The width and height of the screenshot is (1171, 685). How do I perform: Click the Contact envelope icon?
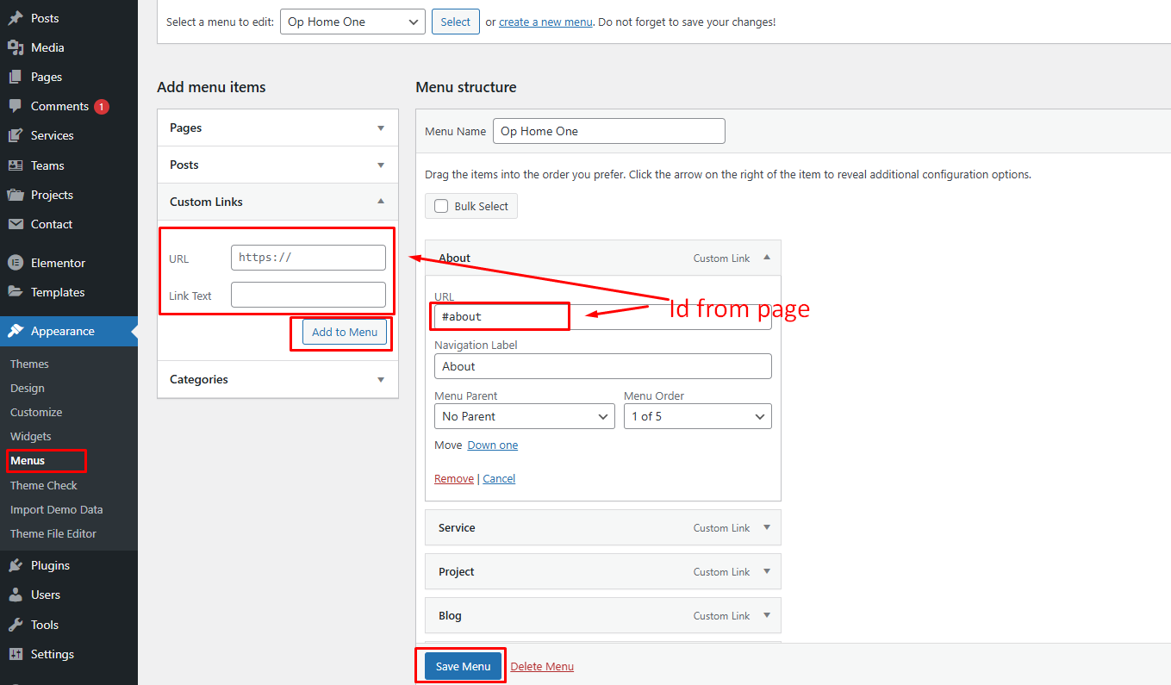16,224
